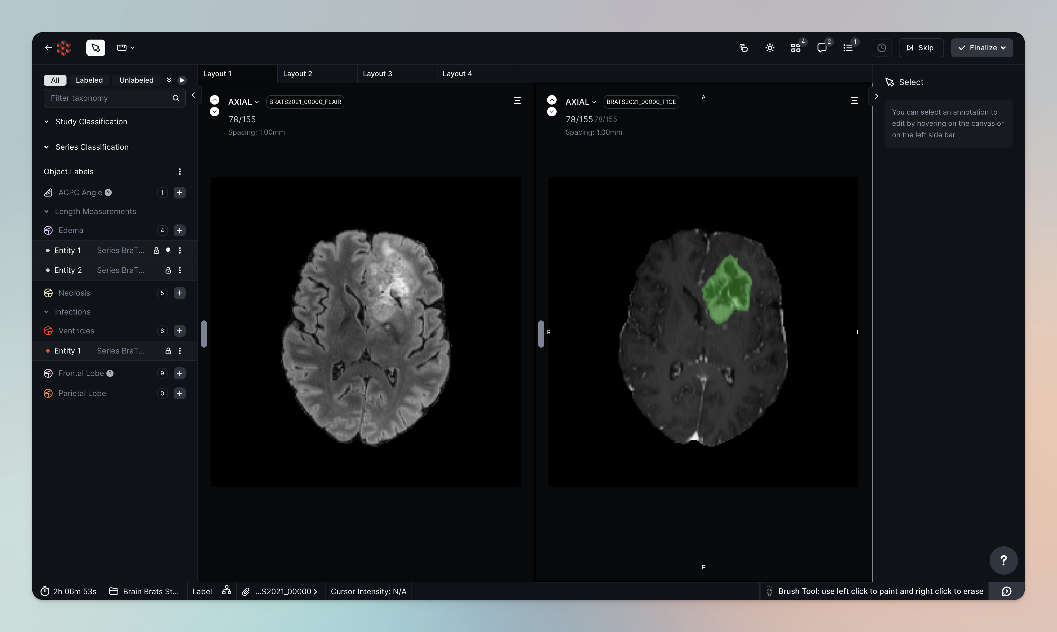
Task: Open the task list icon with badge 1
Action: (848, 48)
